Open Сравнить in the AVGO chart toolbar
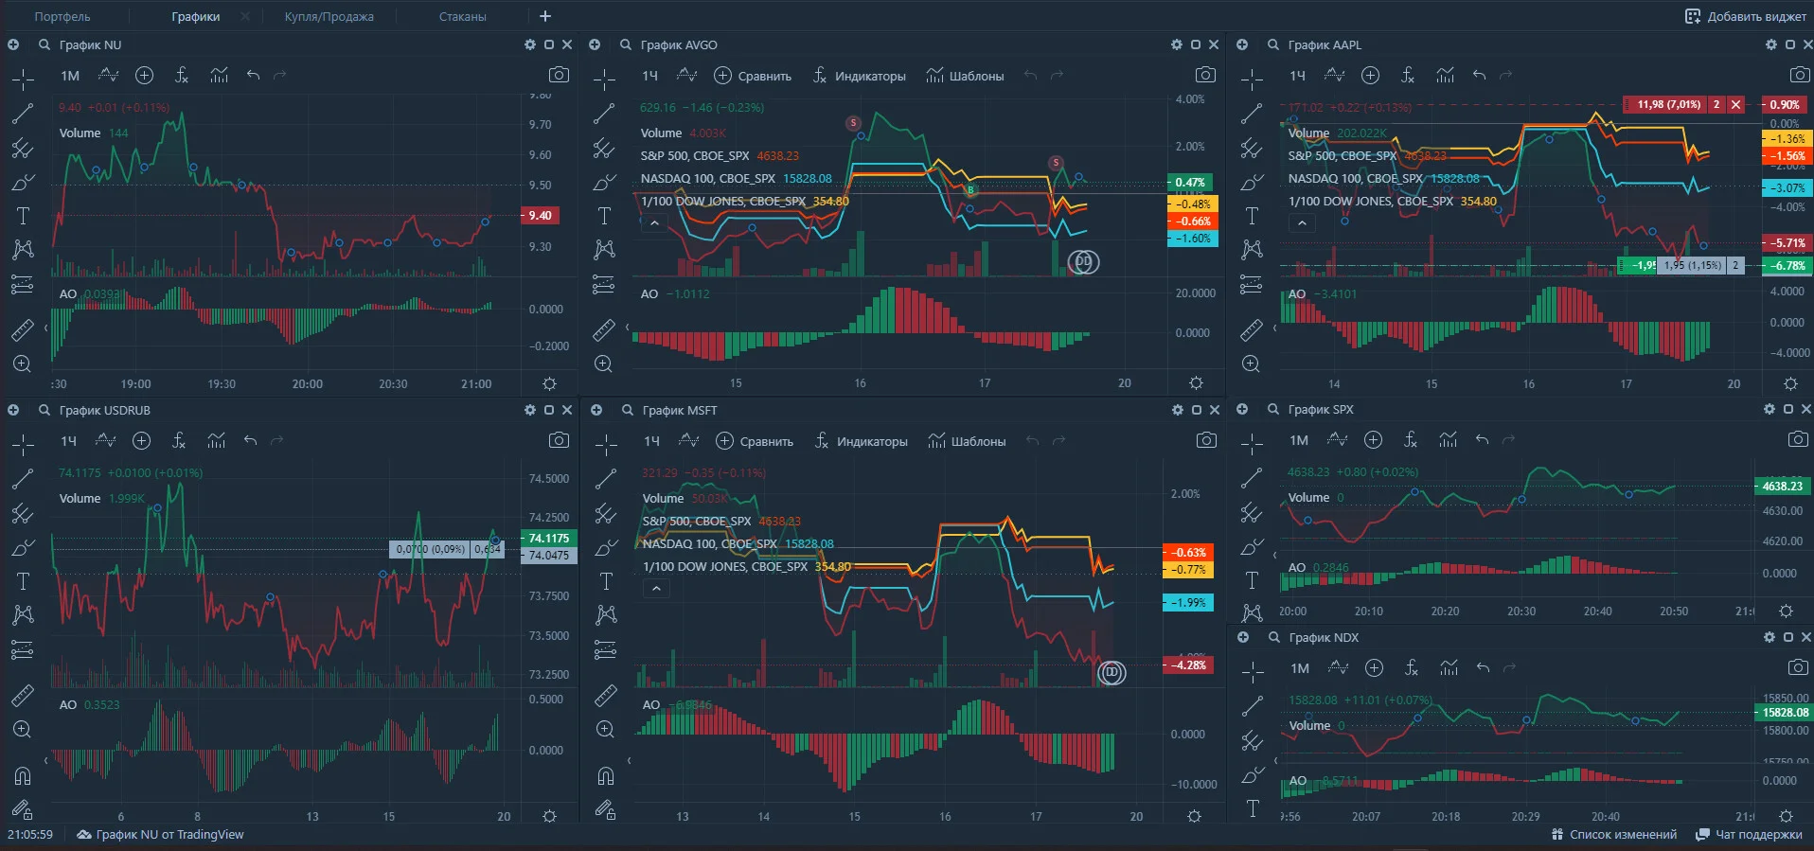The width and height of the screenshot is (1814, 851). [753, 76]
